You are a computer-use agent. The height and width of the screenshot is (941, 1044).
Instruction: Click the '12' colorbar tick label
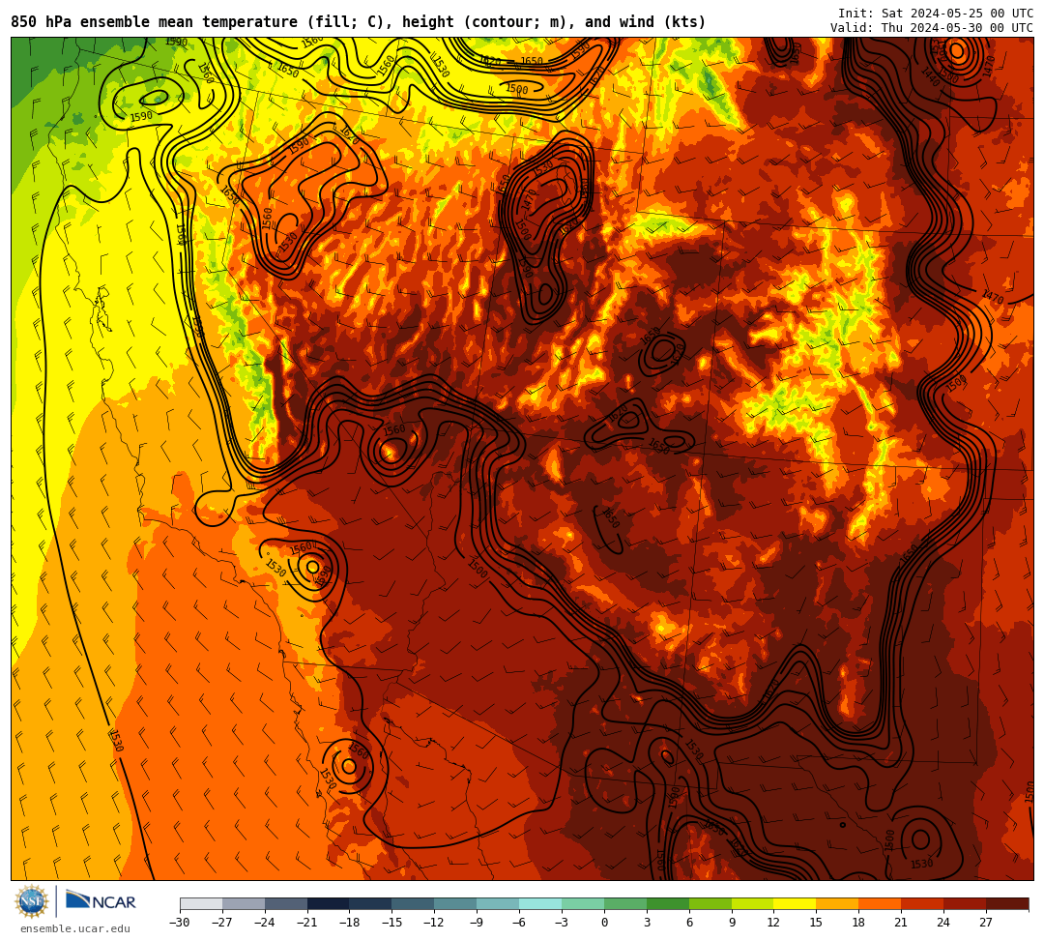click(x=773, y=923)
